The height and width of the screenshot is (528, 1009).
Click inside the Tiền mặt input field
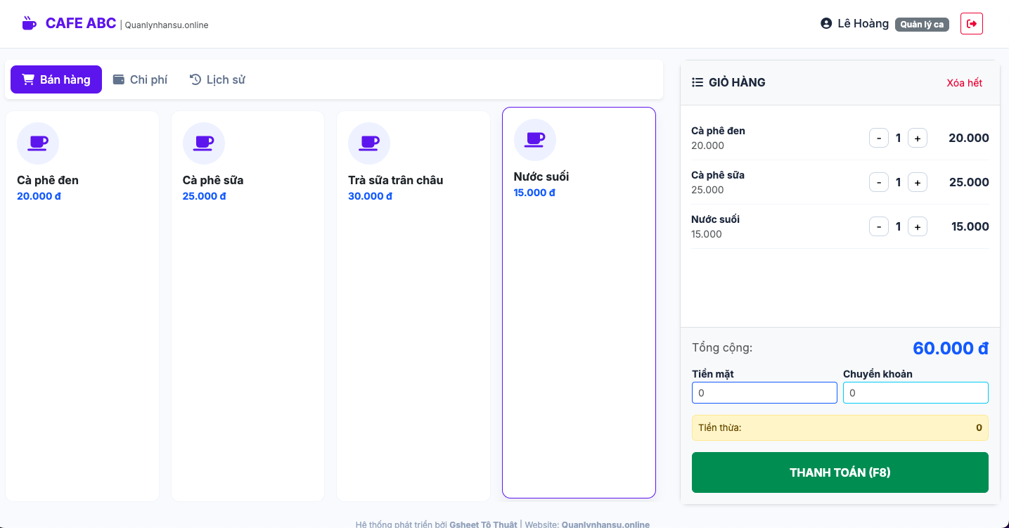pyautogui.click(x=764, y=392)
